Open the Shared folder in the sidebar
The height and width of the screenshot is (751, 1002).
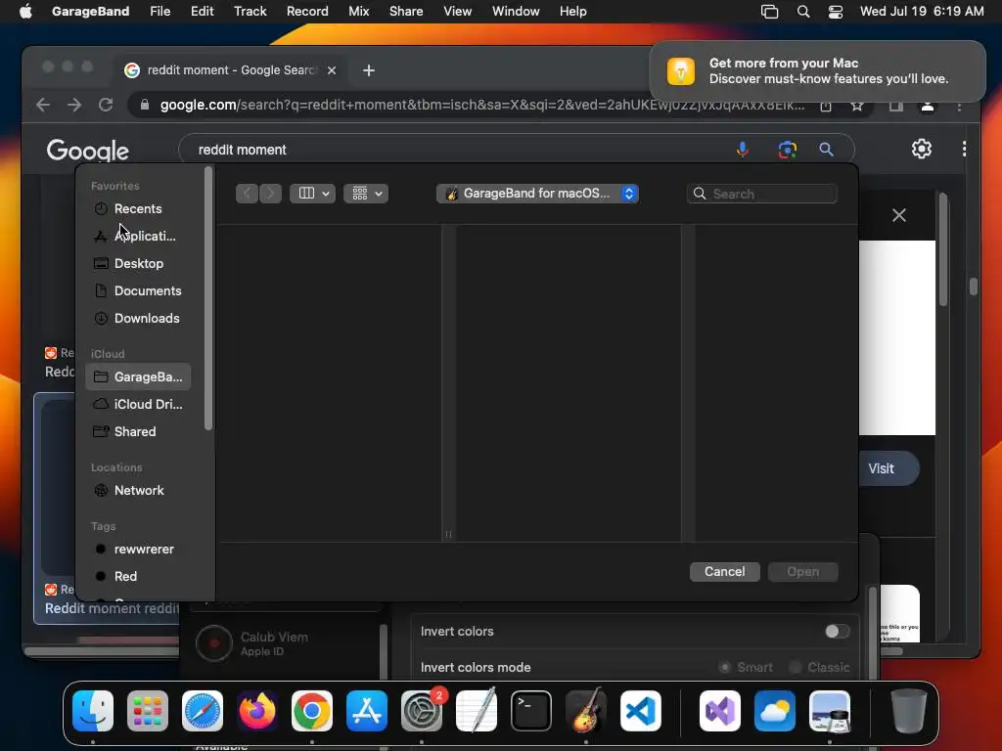[137, 431]
